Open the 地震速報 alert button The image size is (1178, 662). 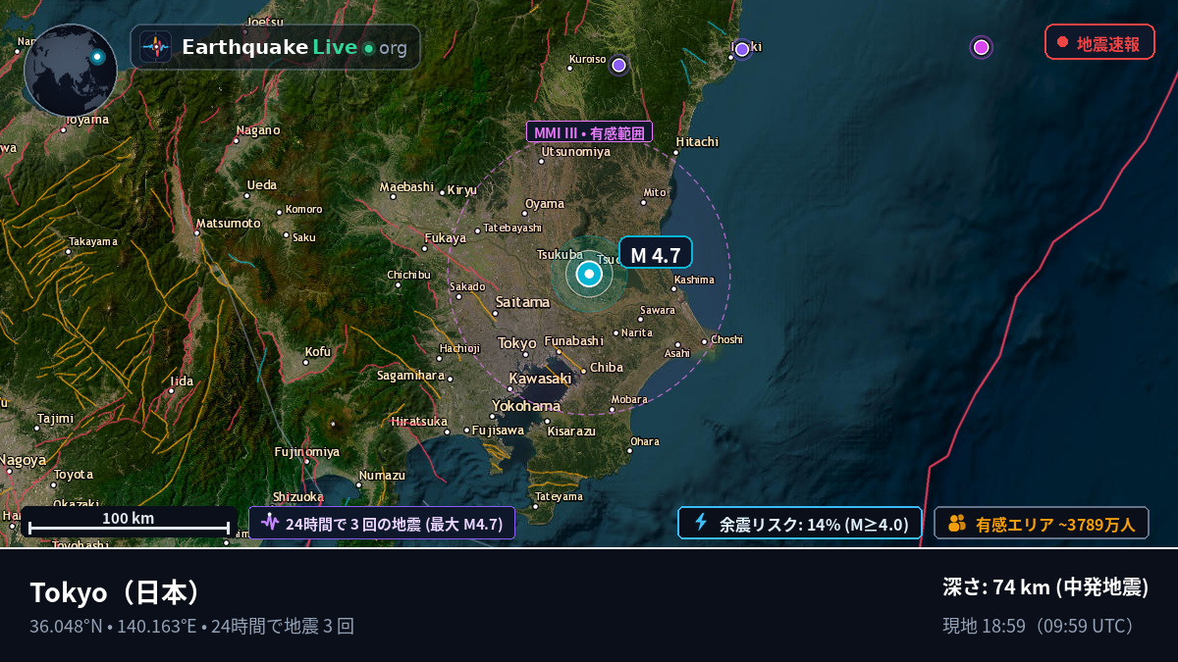(1099, 42)
